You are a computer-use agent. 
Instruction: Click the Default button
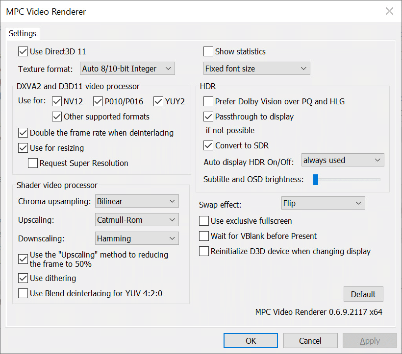(363, 294)
